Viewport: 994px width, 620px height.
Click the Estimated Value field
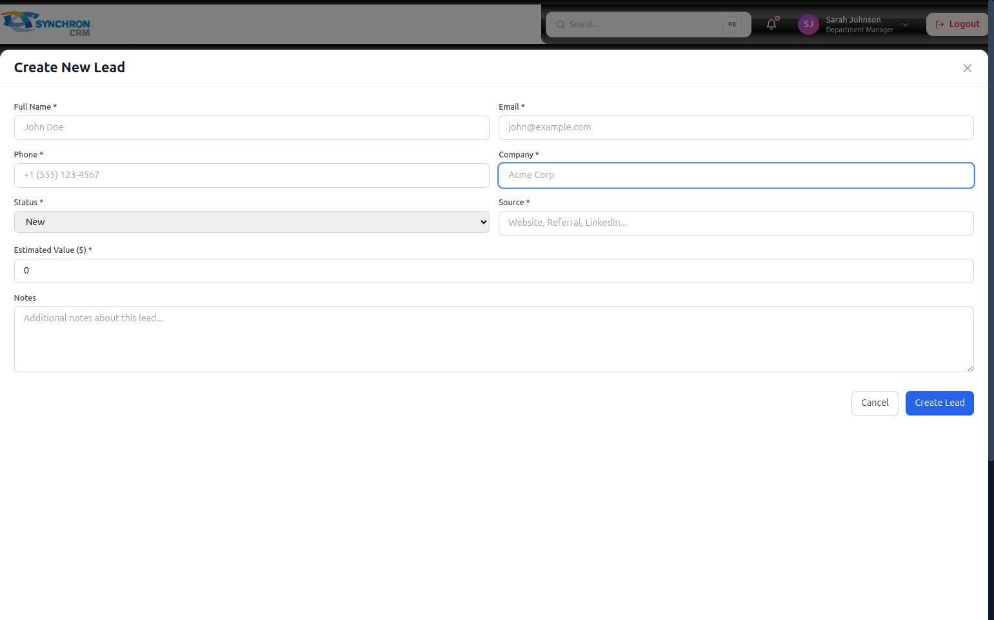coord(494,271)
